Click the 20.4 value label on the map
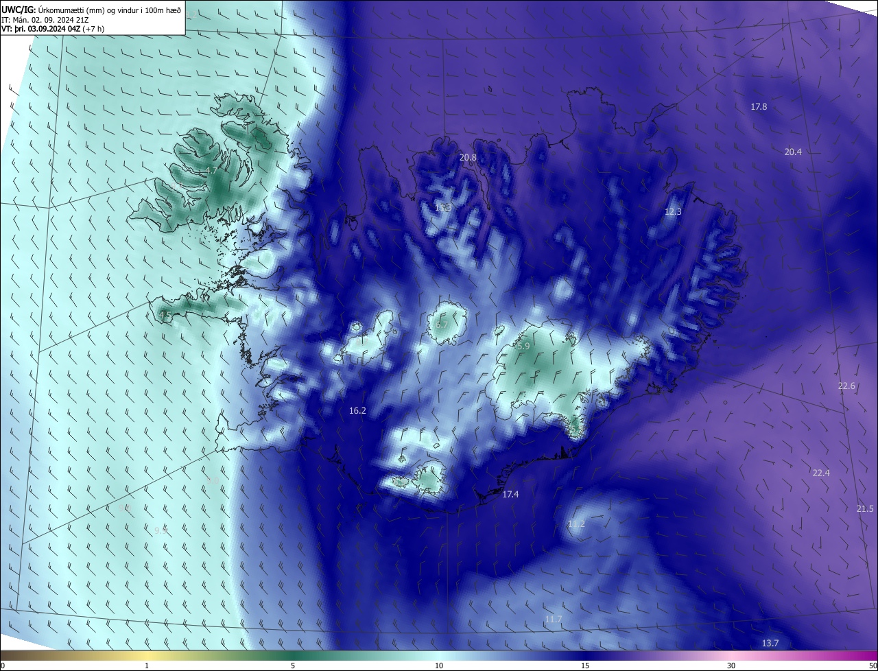 point(793,152)
